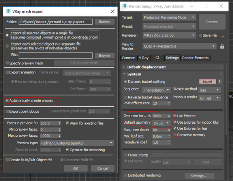Click OK in VRay mesh export dialog
Viewport: 233px width, 181px height.
pos(76,168)
